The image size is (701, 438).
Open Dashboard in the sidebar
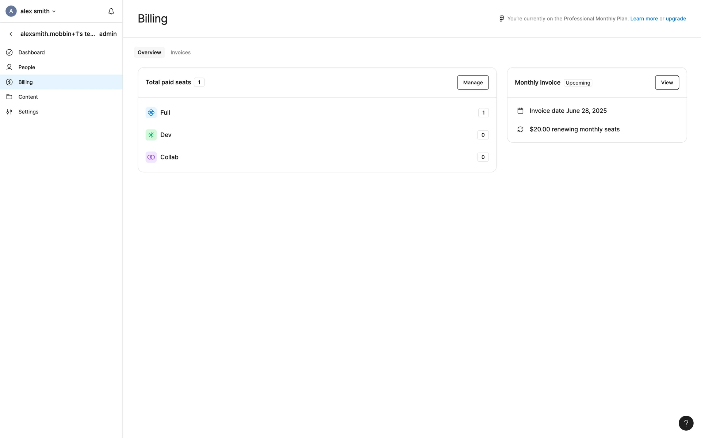(x=31, y=53)
